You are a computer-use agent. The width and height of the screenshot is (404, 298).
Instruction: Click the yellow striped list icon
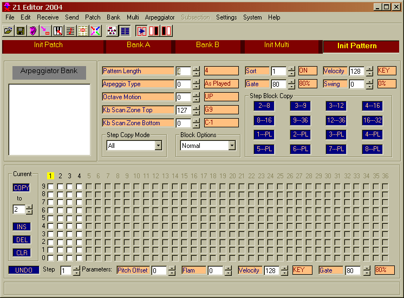coord(83,31)
